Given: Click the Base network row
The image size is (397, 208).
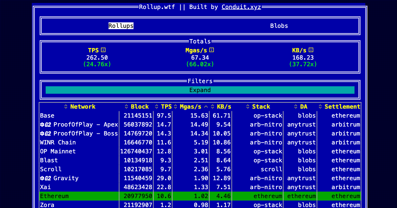Looking at the screenshot, I should click(200, 116).
